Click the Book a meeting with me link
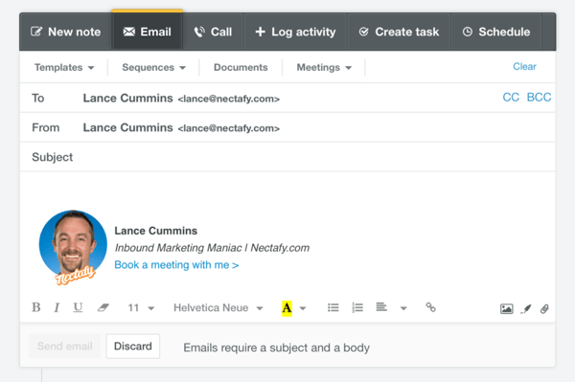575x382 pixels. (176, 265)
